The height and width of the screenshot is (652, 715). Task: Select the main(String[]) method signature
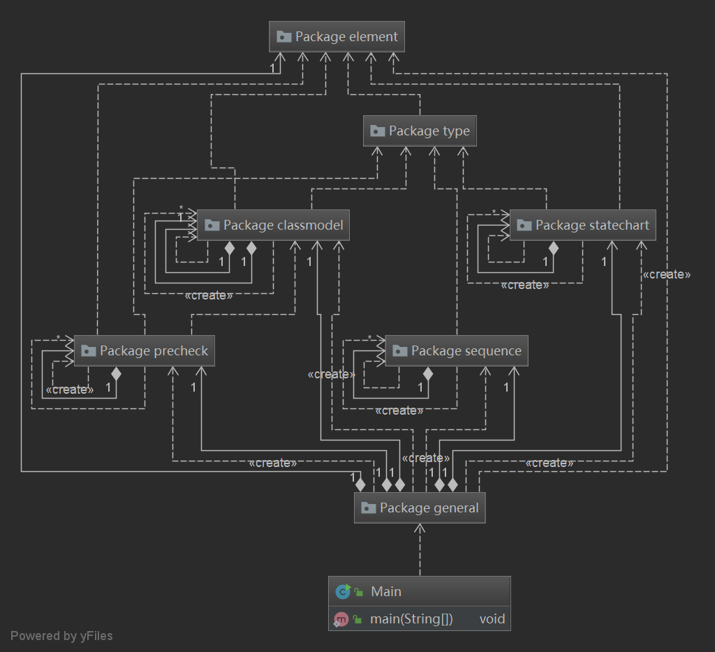click(x=411, y=619)
